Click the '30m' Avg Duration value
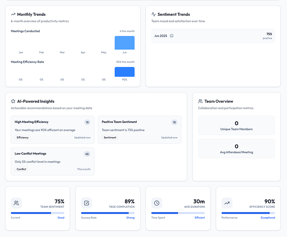The width and height of the screenshot is (287, 237). (x=199, y=201)
